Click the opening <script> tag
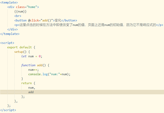The image size is (164, 113). click(x=7, y=43)
